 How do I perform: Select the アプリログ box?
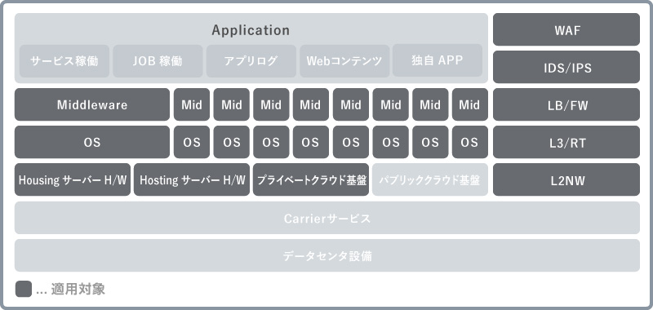click(x=251, y=61)
